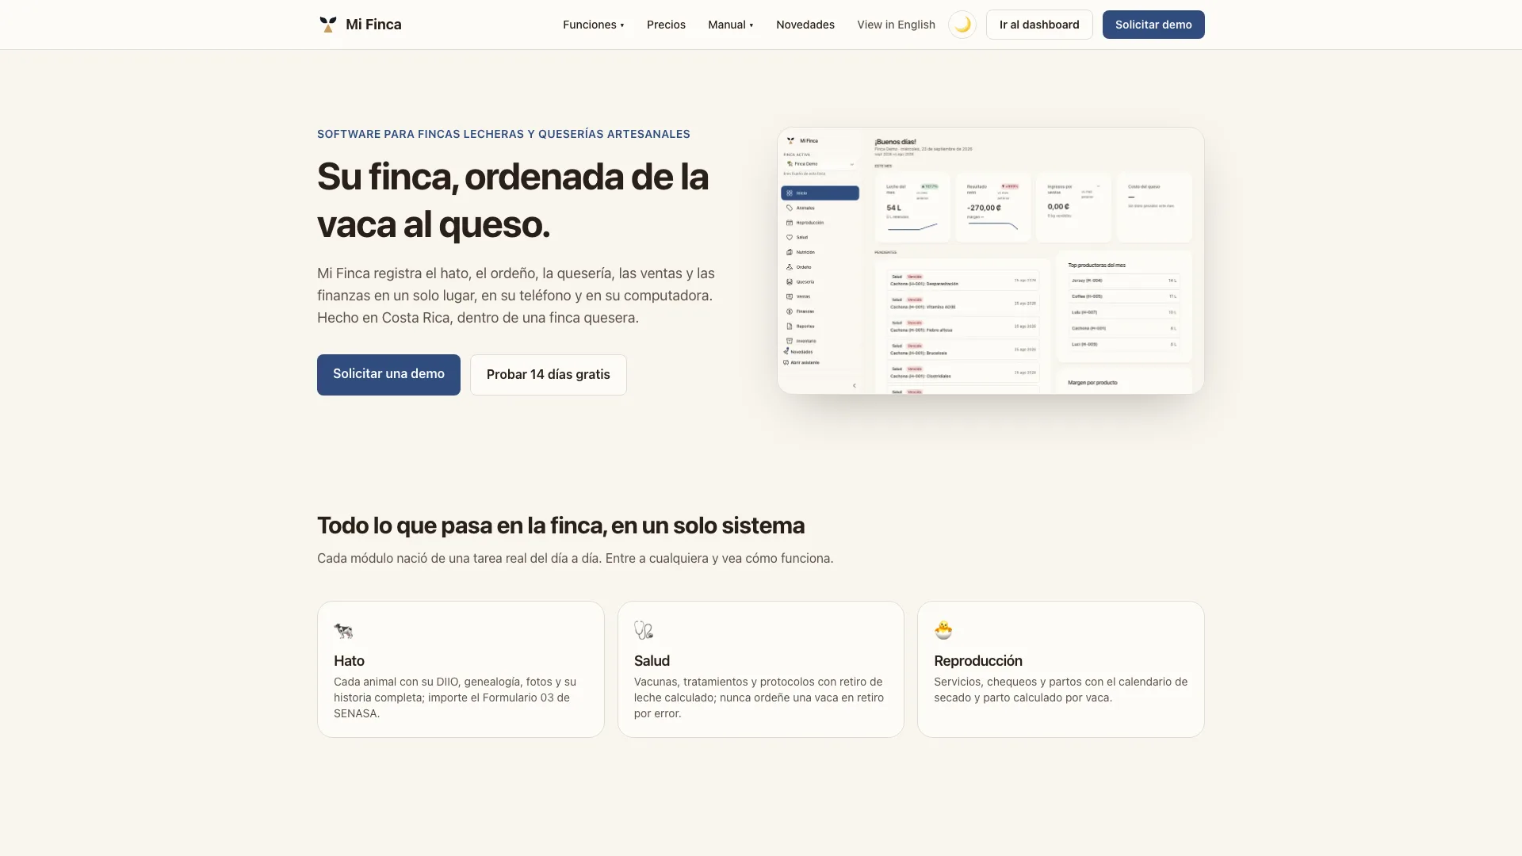
Task: Click the cow icon on Hato card
Action: pyautogui.click(x=343, y=631)
